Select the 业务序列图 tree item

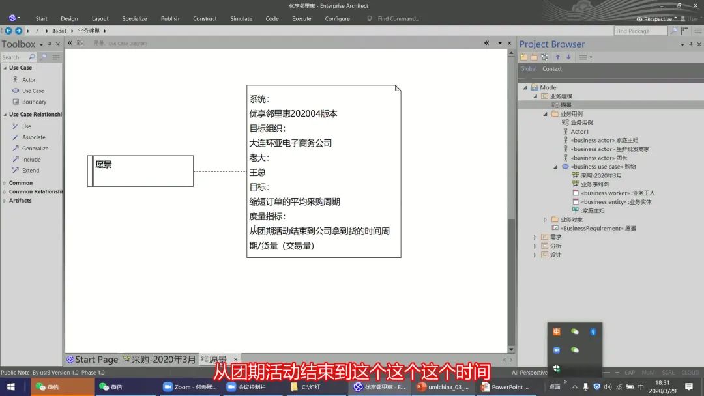[x=594, y=184]
